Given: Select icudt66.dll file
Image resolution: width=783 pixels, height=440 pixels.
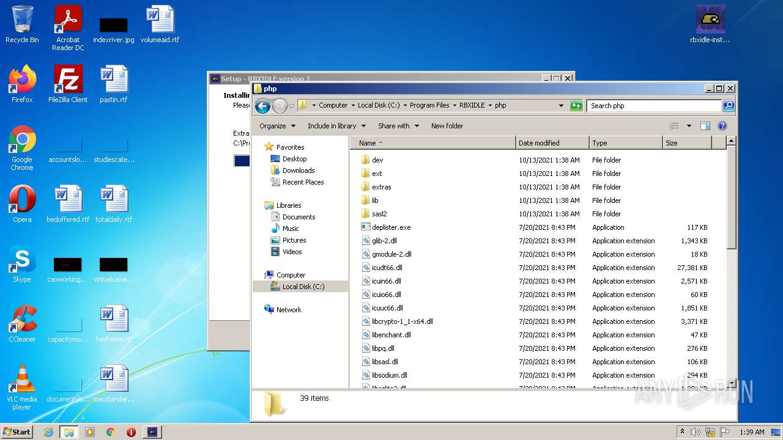Looking at the screenshot, I should (x=381, y=268).
